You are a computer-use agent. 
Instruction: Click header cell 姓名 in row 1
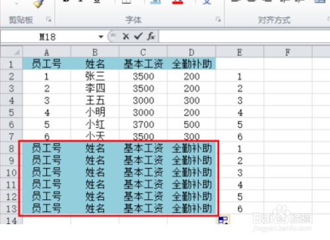point(95,64)
